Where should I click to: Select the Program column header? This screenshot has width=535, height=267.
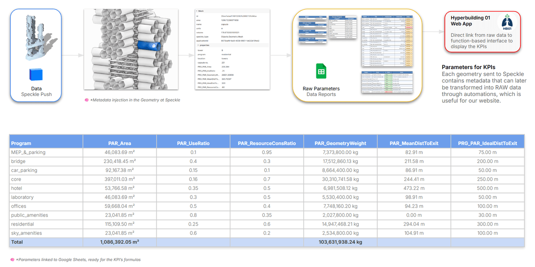coord(46,143)
